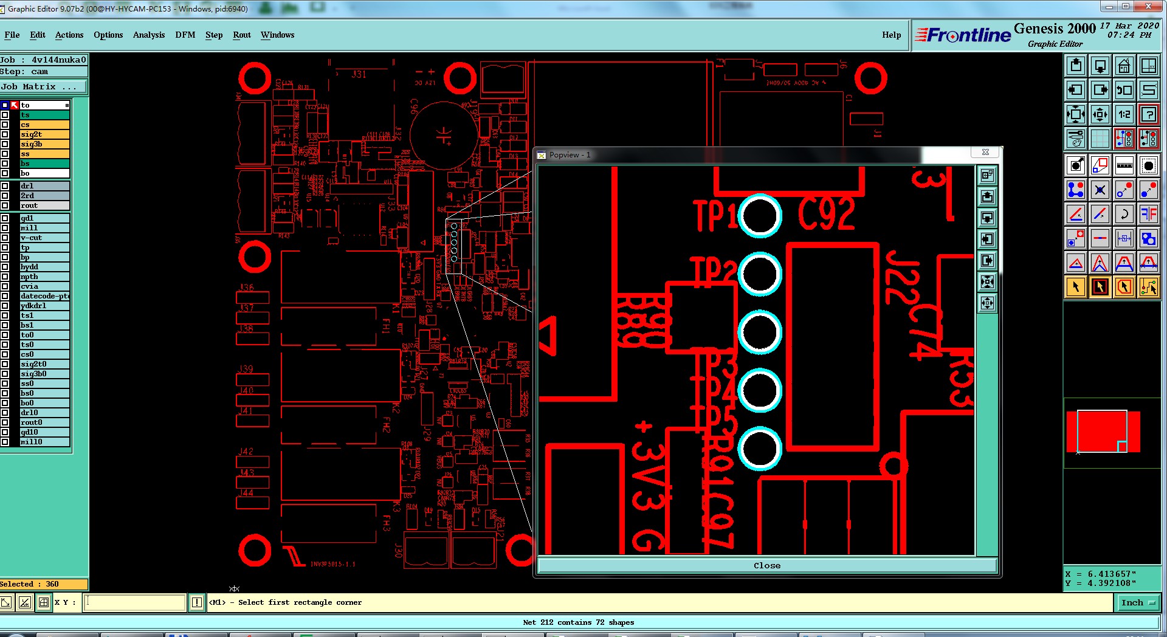Click the ruler measure tool icon
Image resolution: width=1167 pixels, height=637 pixels.
1124,165
